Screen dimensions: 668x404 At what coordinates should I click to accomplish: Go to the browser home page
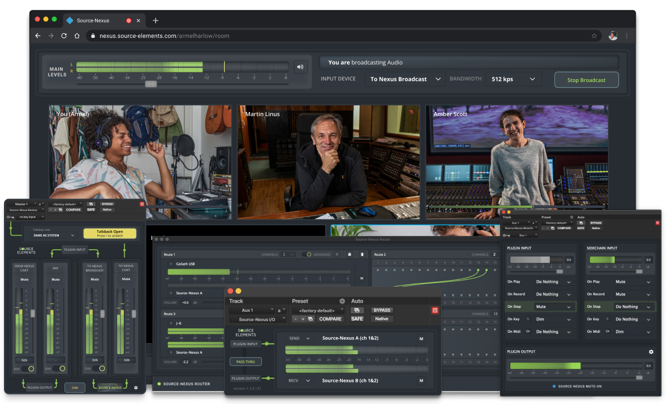pos(77,36)
